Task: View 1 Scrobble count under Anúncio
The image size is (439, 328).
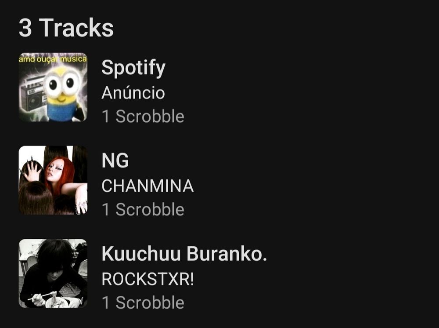Action: [143, 117]
